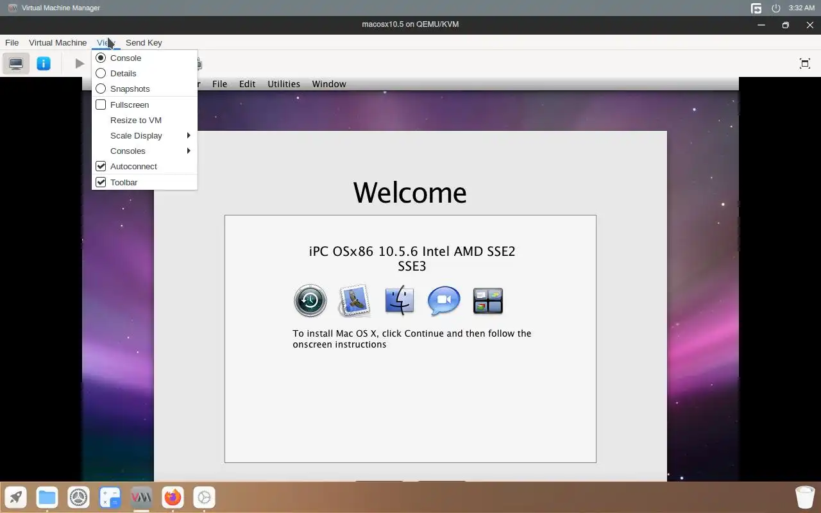
Task: Open the Virtual Machine menu
Action: click(x=58, y=42)
